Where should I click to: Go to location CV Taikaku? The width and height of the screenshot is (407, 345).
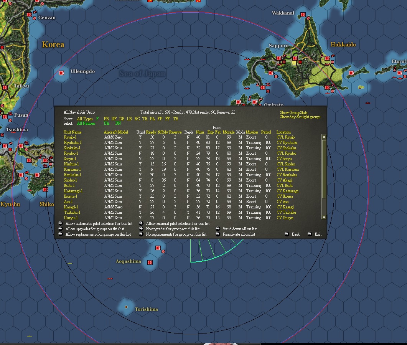[x=286, y=212]
